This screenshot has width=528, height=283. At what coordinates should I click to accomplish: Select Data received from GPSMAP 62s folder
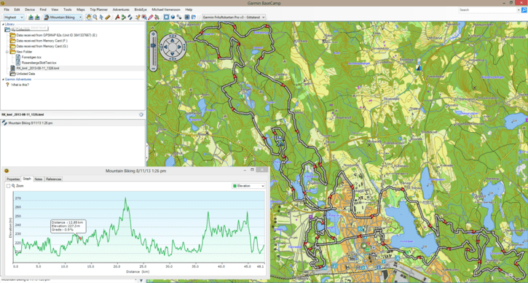57,35
